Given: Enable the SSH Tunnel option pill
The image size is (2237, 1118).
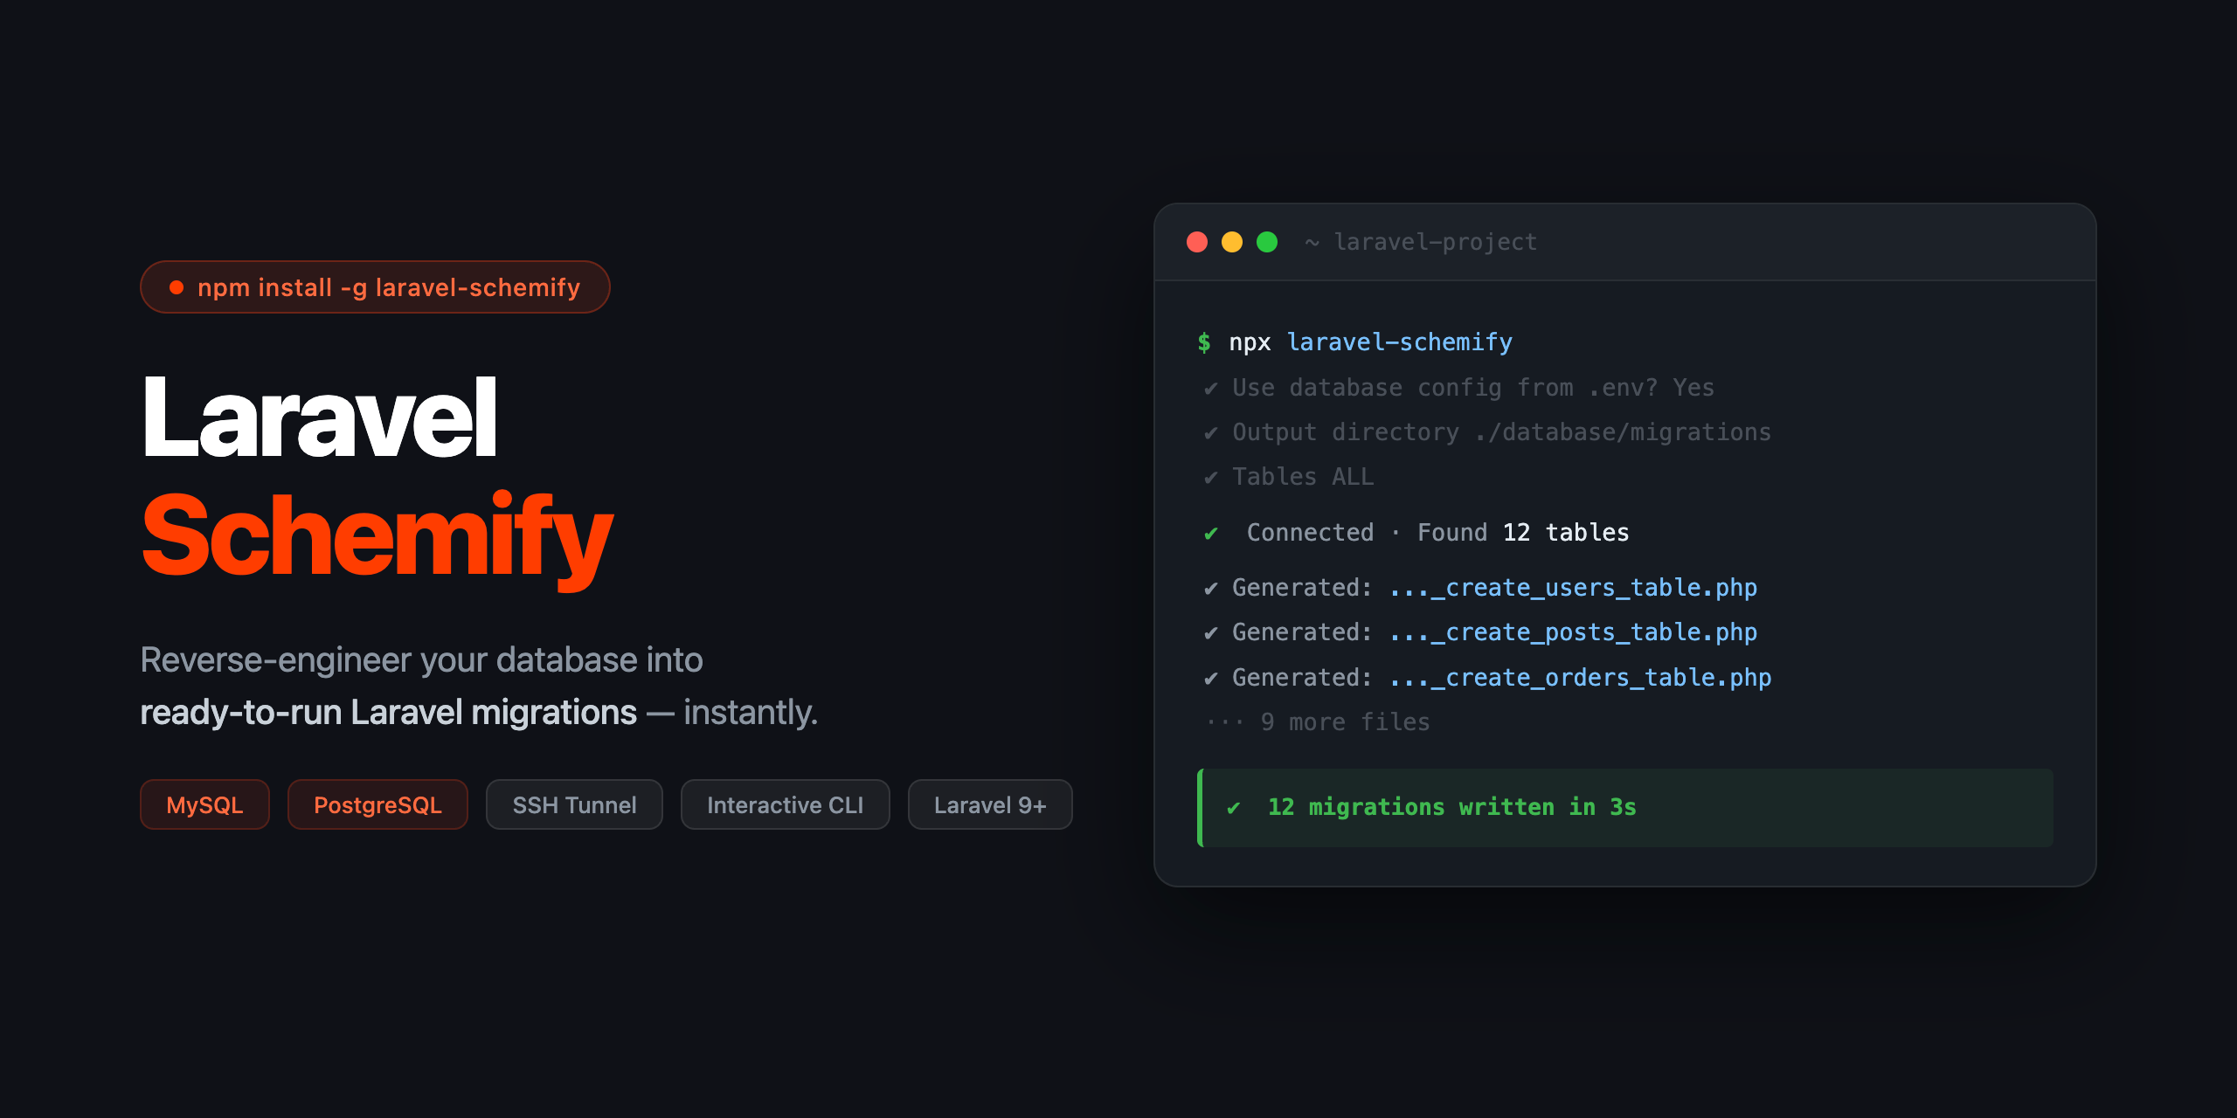Looking at the screenshot, I should click(x=574, y=804).
